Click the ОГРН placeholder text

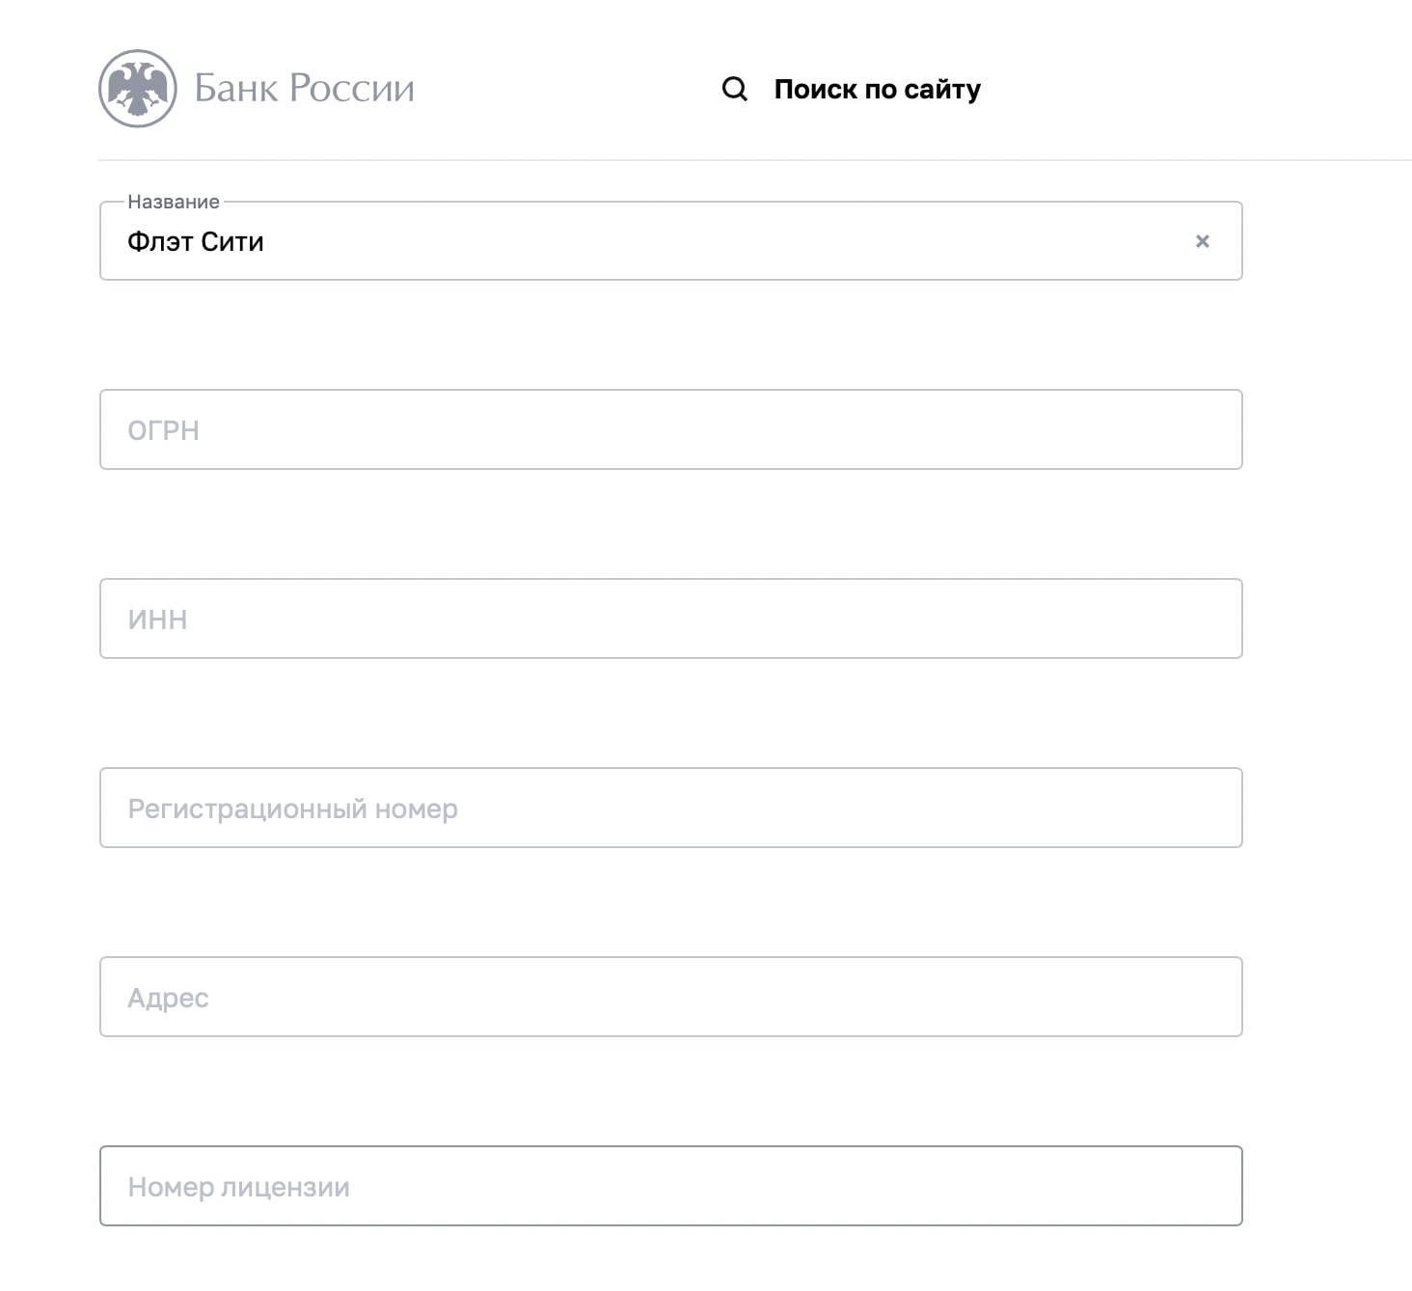point(163,430)
